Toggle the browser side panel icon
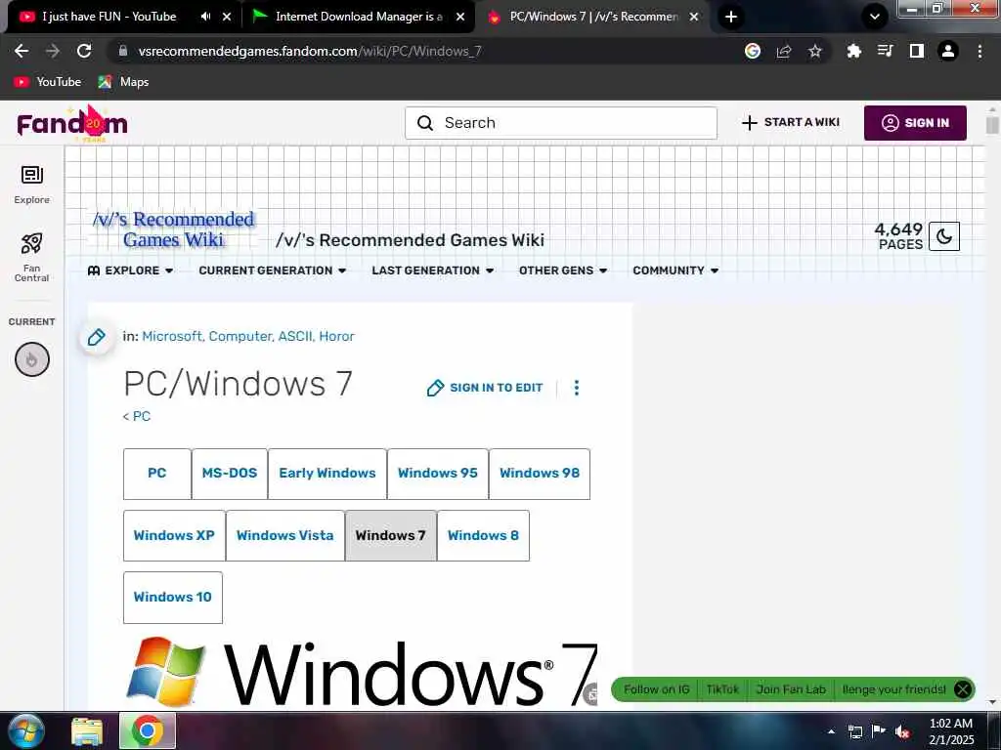 [917, 51]
